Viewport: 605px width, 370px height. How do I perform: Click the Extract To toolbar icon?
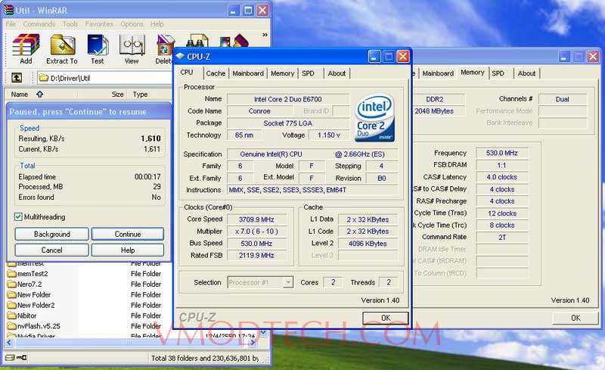pyautogui.click(x=63, y=45)
